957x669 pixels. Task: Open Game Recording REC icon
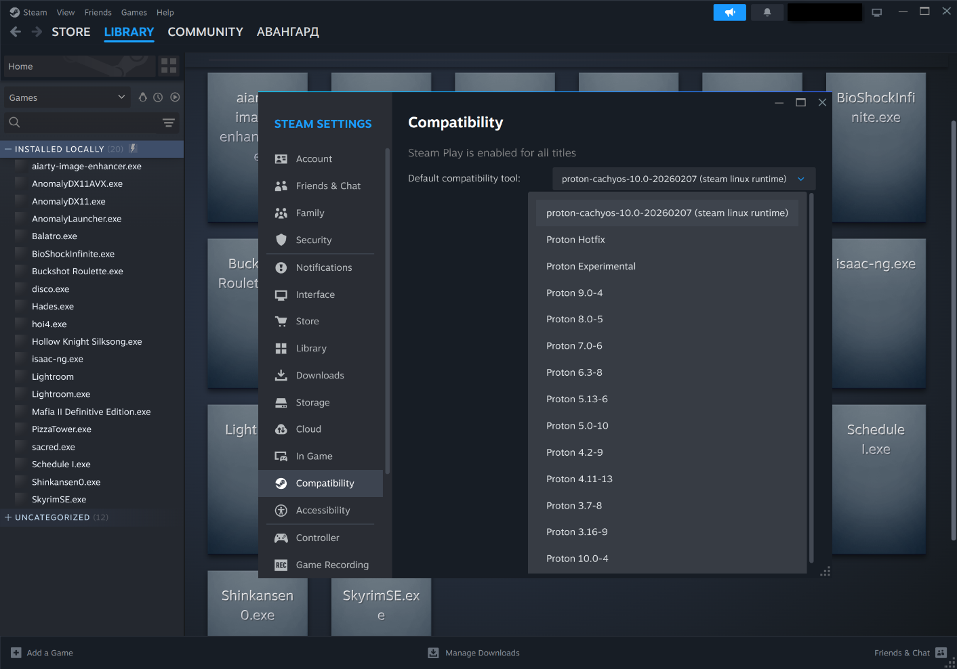point(281,565)
